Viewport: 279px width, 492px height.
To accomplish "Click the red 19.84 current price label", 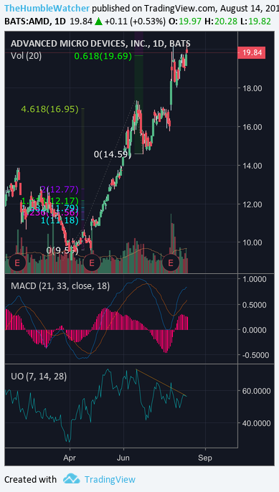I will point(252,52).
